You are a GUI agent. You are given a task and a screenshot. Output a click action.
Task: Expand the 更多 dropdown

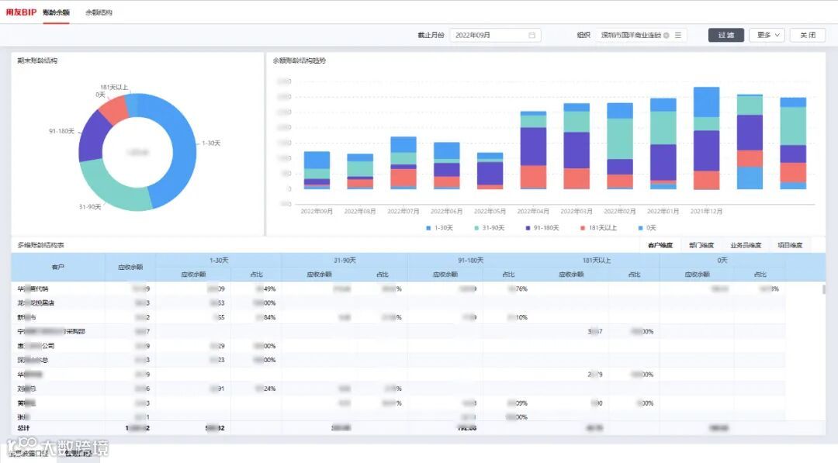(x=767, y=35)
